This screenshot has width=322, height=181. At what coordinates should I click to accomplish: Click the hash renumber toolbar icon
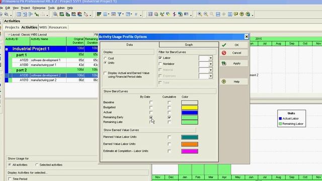coord(136,14)
